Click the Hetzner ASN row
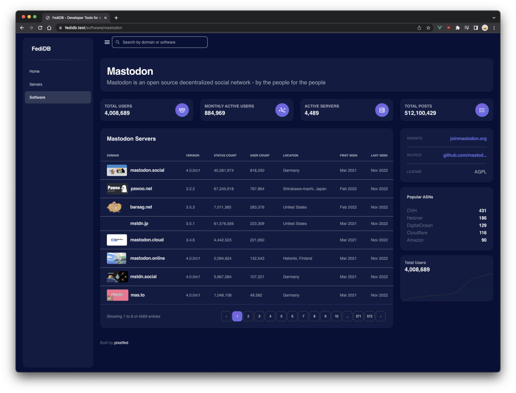 pos(447,218)
